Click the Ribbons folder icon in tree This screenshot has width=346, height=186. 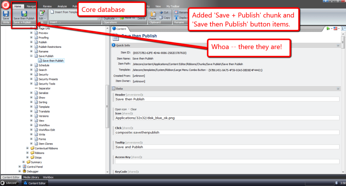coord(32,153)
